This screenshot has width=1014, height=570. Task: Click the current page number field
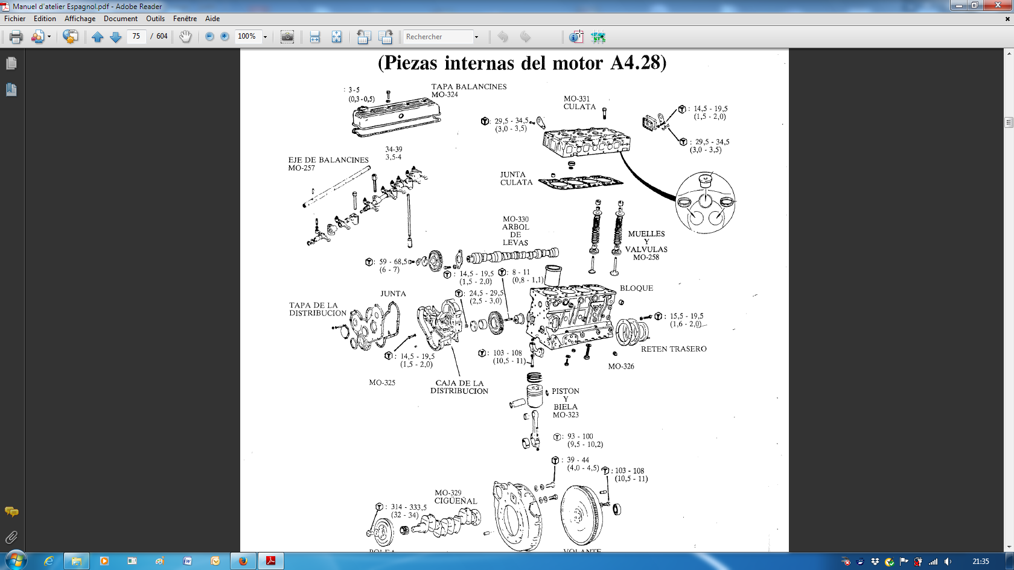(x=136, y=36)
